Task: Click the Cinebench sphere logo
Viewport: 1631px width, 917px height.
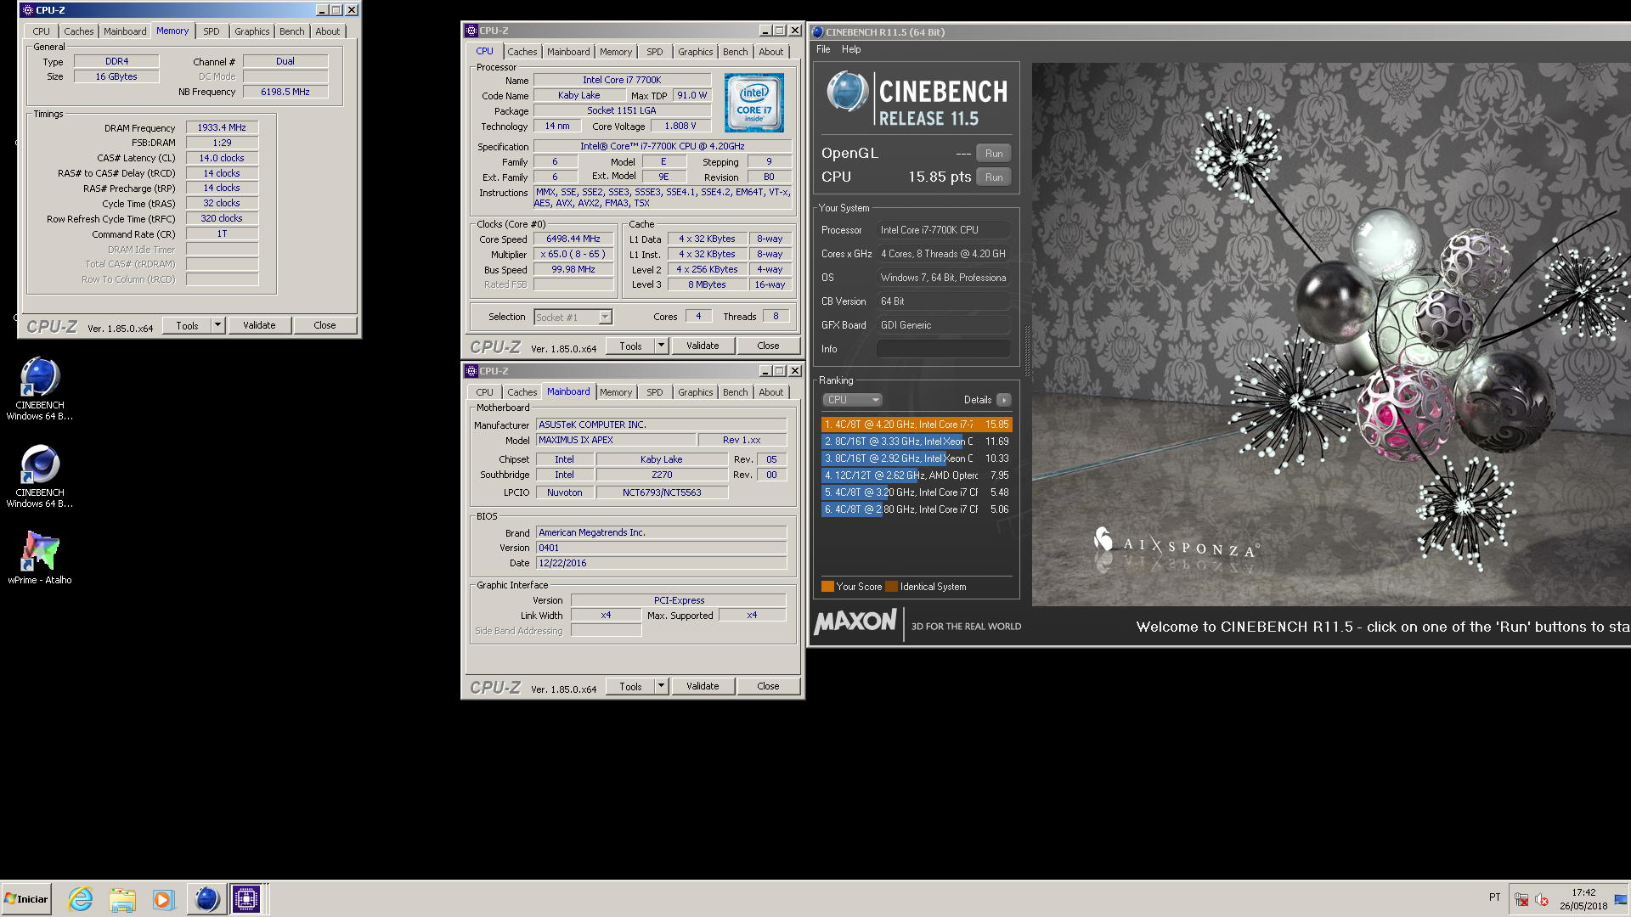Action: click(x=847, y=92)
